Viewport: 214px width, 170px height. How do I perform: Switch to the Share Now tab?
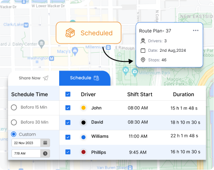[x=33, y=78]
